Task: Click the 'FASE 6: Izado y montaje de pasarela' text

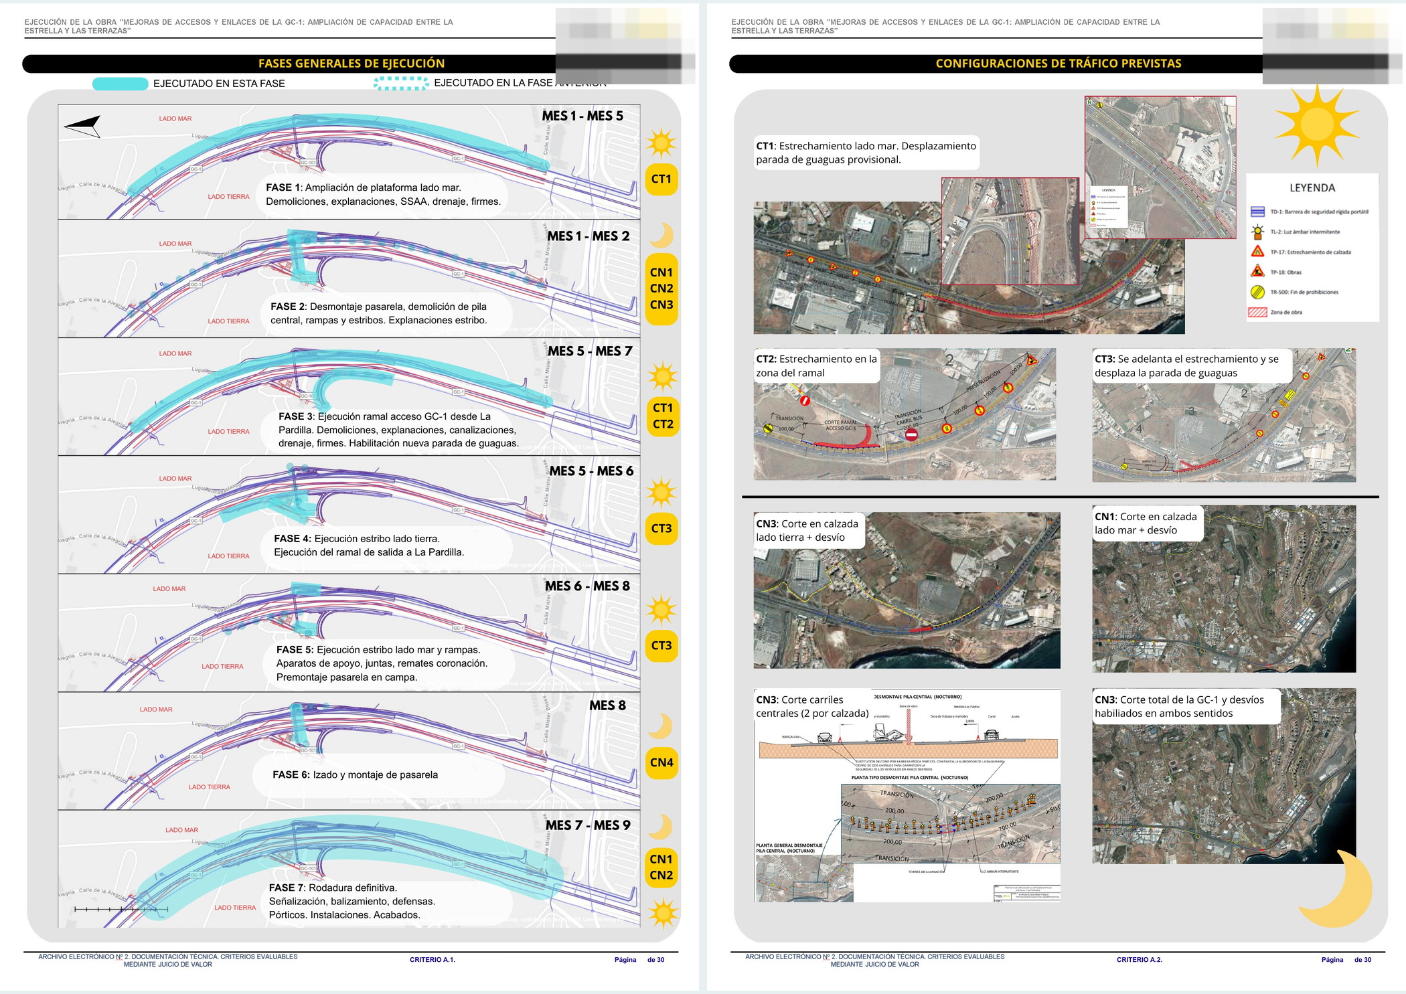Action: pos(356,775)
